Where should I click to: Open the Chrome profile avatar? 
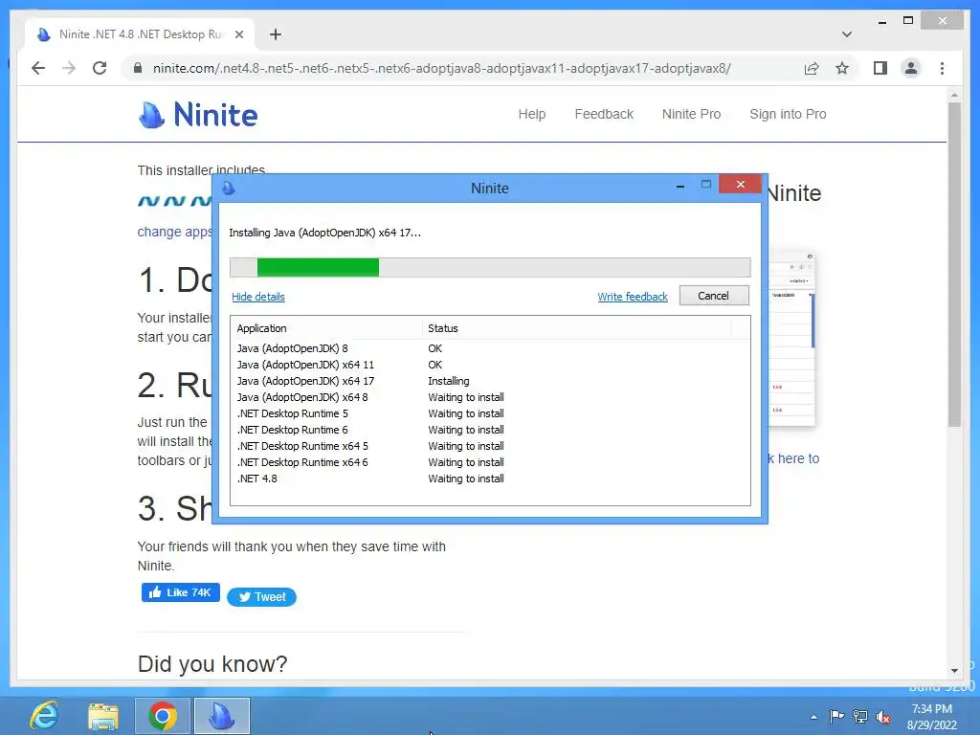[911, 68]
